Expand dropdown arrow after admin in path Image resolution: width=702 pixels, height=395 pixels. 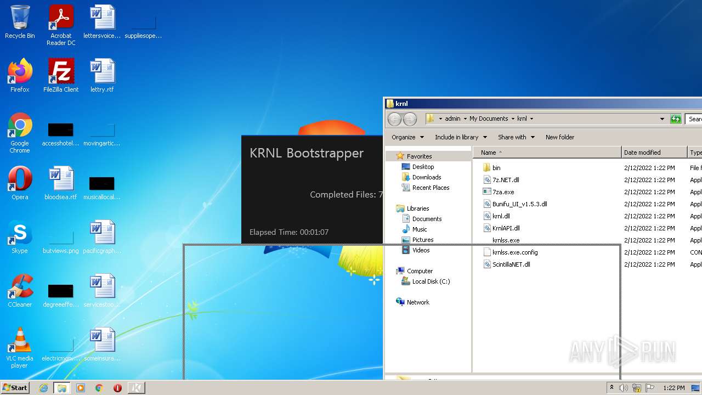[465, 119]
